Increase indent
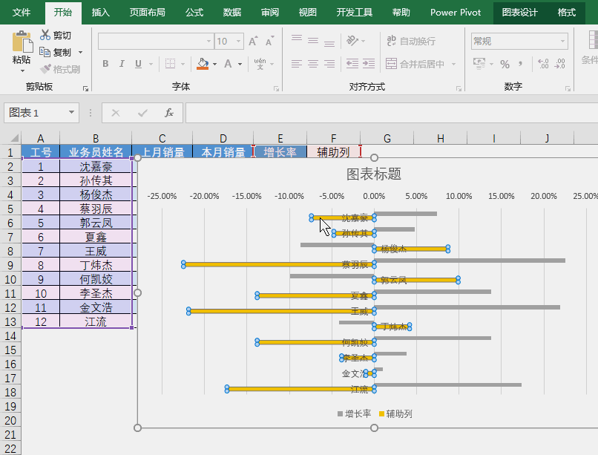 (x=369, y=64)
